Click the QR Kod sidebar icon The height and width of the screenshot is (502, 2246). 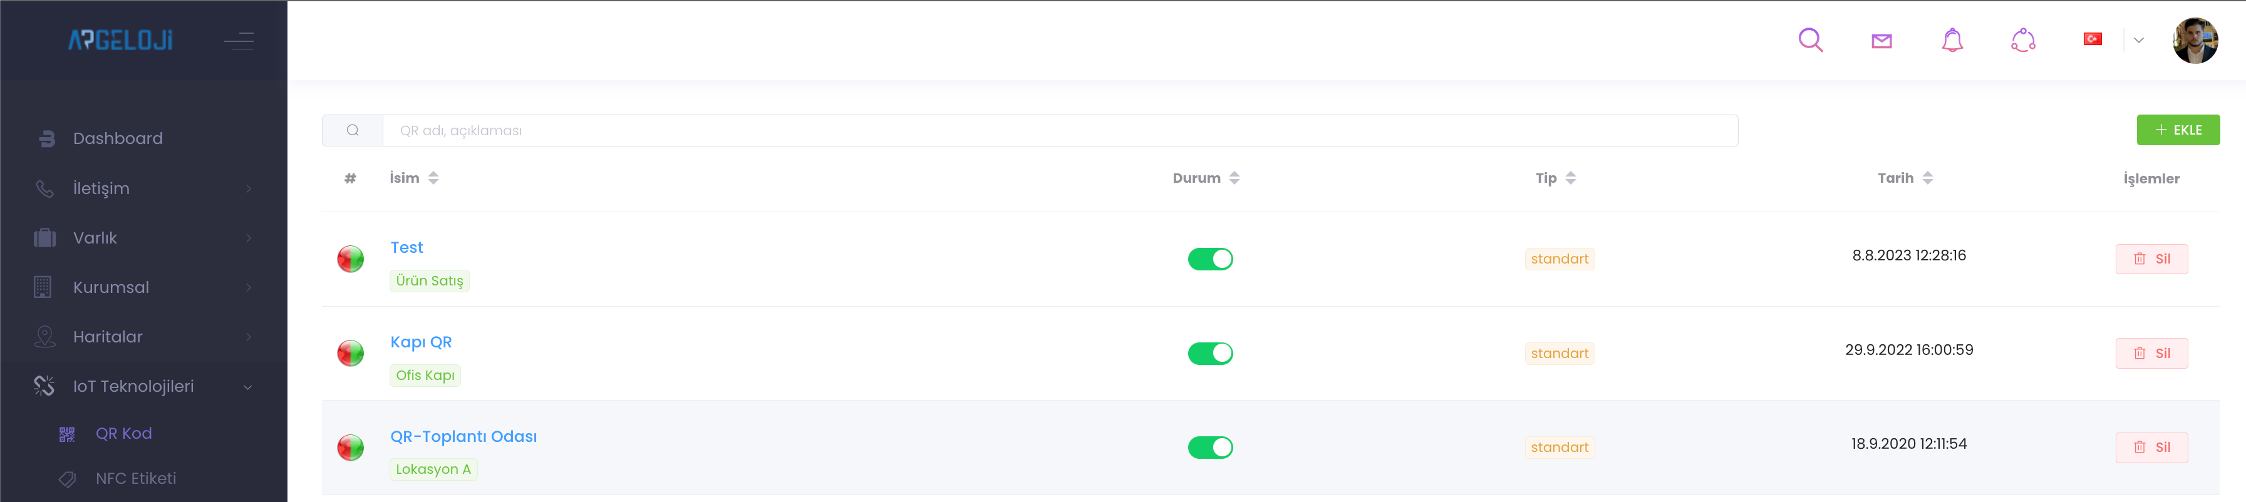coord(67,434)
